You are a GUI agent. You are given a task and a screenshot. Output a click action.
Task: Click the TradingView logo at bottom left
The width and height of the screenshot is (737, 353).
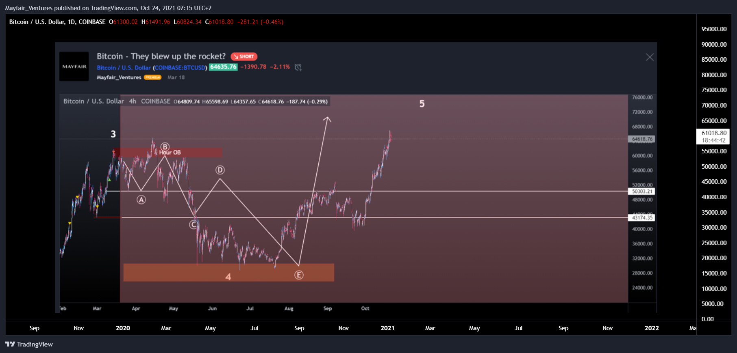point(29,344)
